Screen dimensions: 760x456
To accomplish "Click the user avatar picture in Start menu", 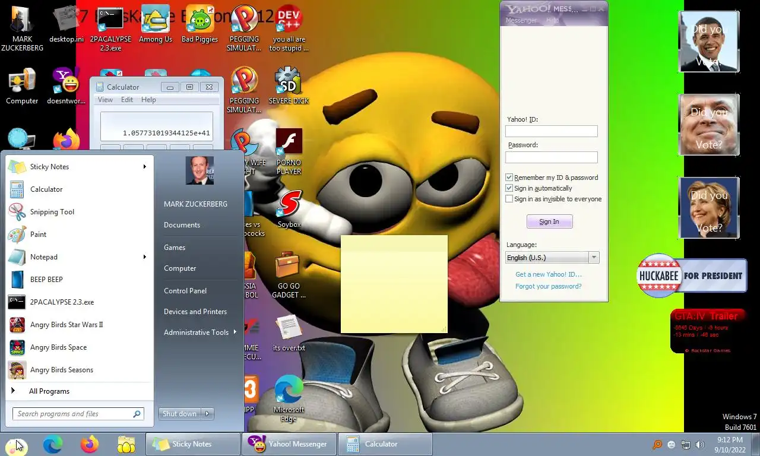I will pos(199,170).
